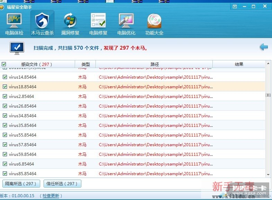
Task: Click the path cell of virus85.85464 row
Action: click(x=156, y=174)
